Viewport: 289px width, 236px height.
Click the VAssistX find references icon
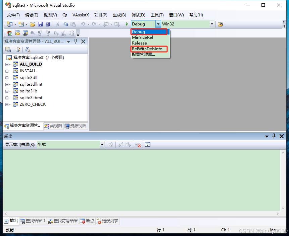coord(33,33)
